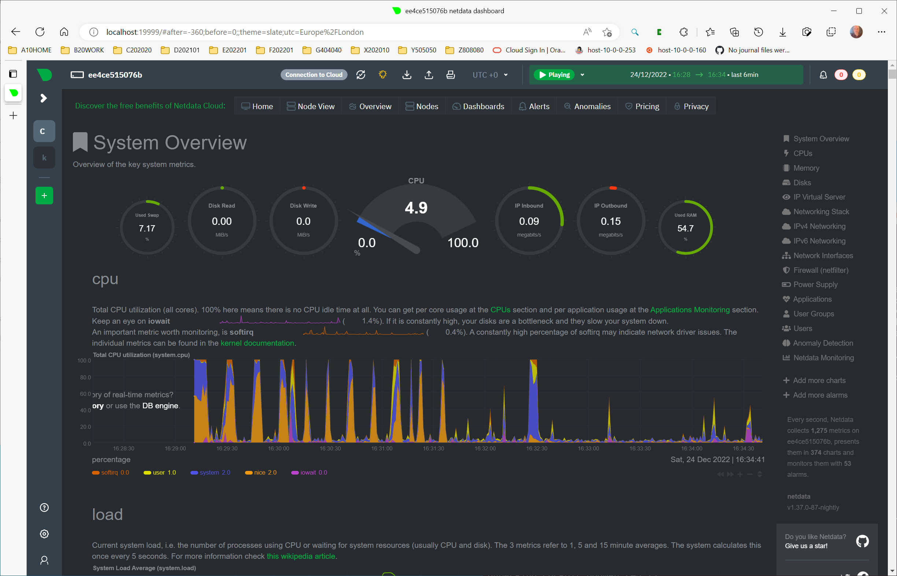The image size is (897, 576).
Task: Click the Connection to Cloud button
Action: (314, 75)
